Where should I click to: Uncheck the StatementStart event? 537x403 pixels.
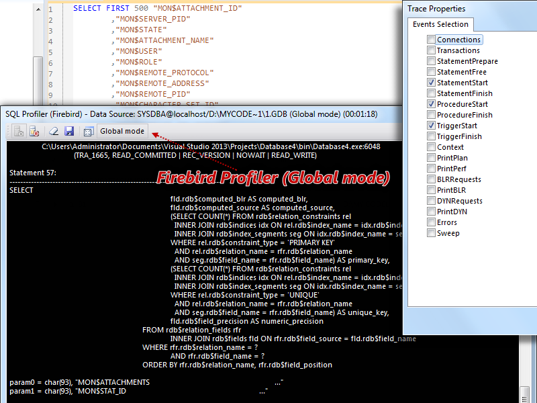431,83
